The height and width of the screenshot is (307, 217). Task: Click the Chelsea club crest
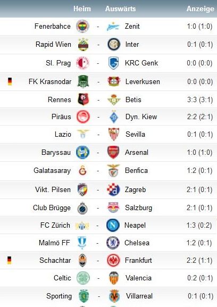(x=113, y=243)
